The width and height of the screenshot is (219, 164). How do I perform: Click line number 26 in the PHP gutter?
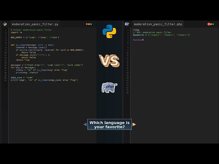127,93
